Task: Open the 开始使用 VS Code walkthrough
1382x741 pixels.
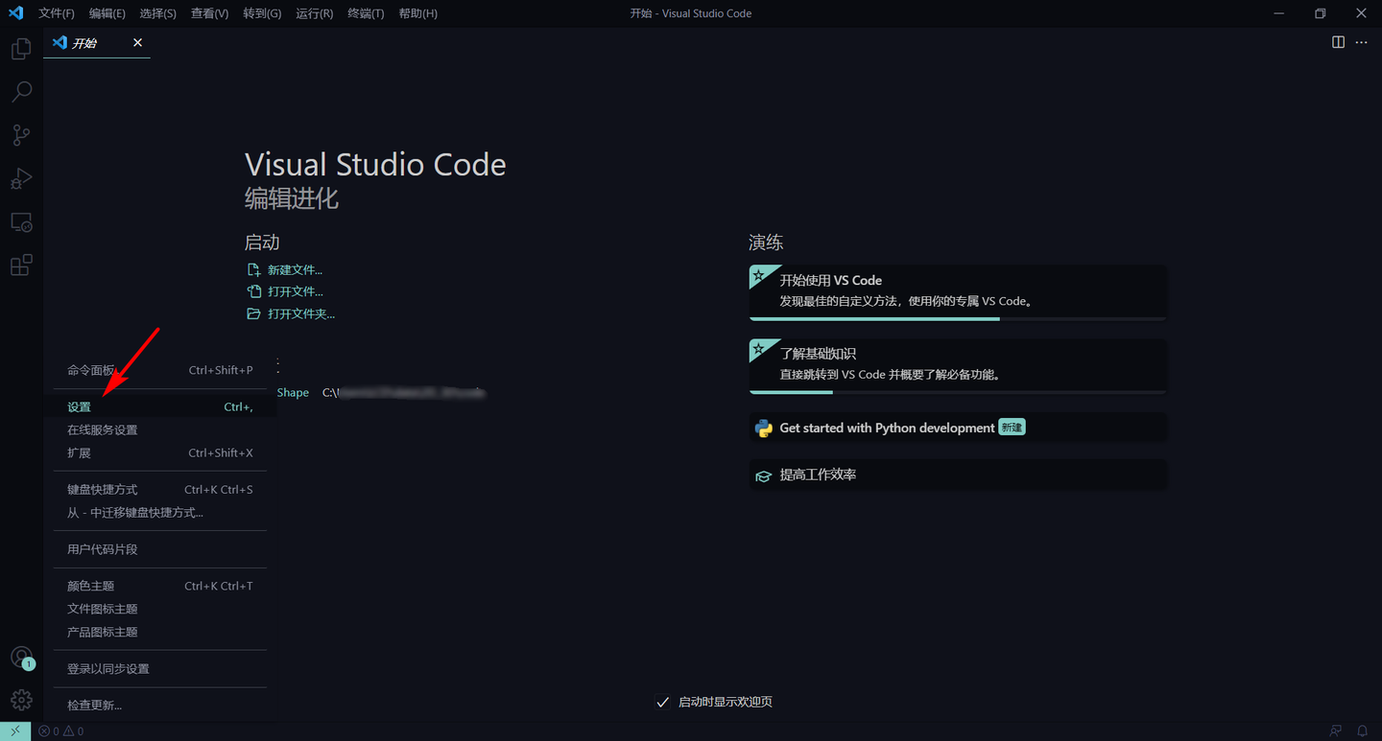Action: 958,291
